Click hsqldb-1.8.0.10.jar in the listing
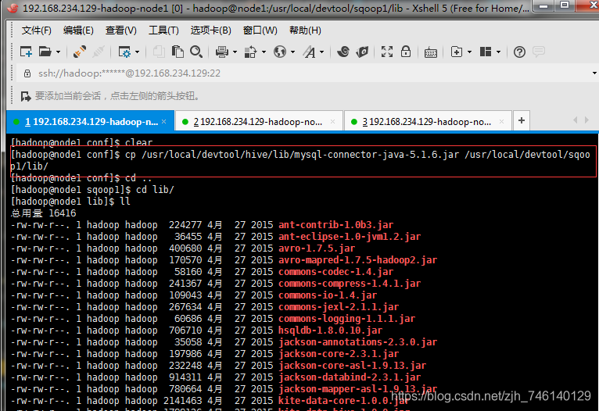 [331, 331]
